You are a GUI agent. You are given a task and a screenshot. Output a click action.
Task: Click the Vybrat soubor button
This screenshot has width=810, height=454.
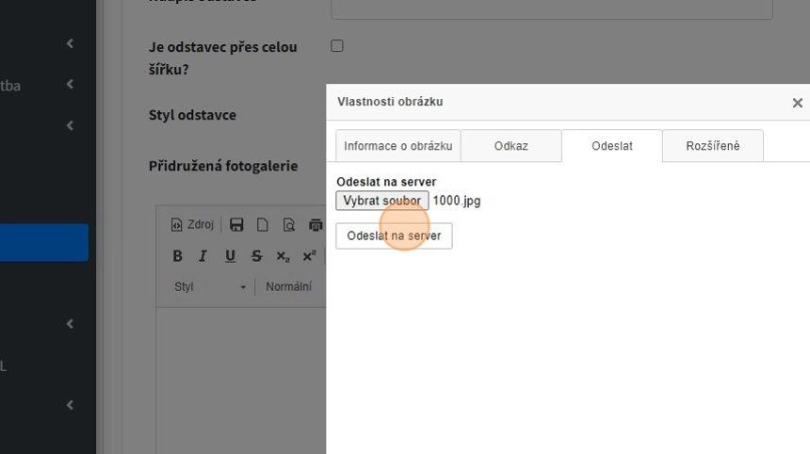[x=381, y=201]
